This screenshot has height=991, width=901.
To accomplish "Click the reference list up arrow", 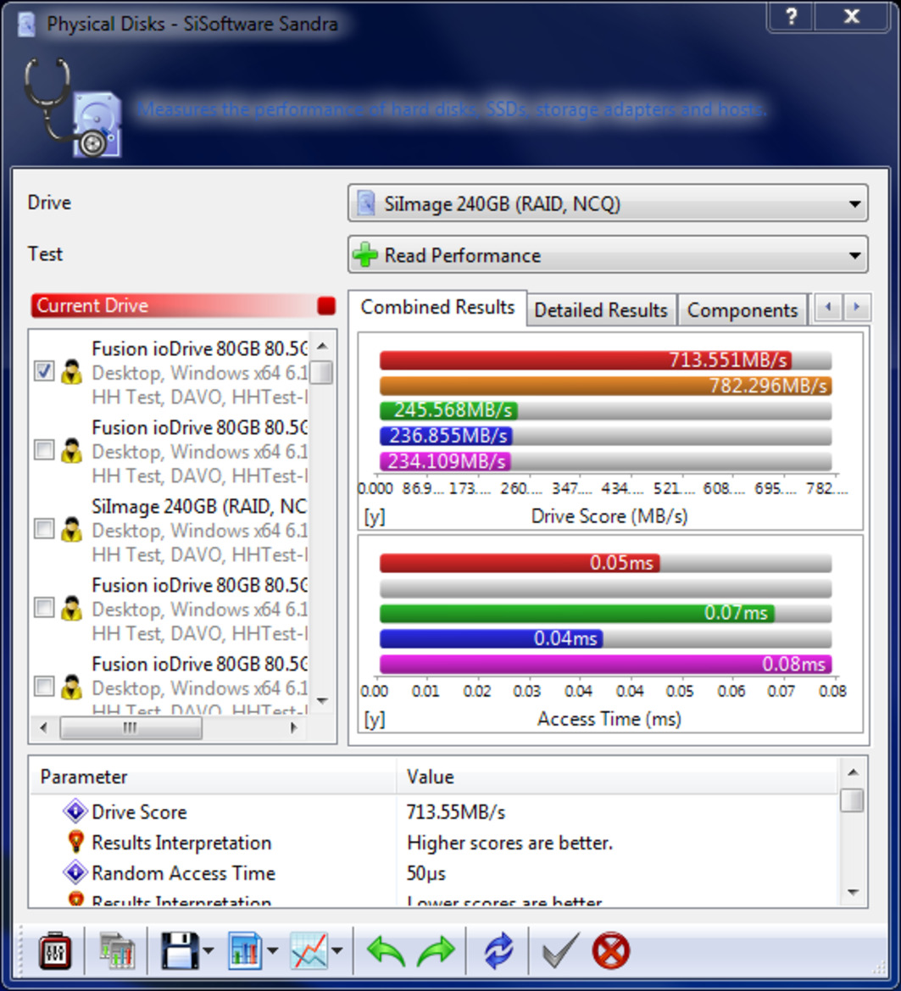I will coord(322,346).
